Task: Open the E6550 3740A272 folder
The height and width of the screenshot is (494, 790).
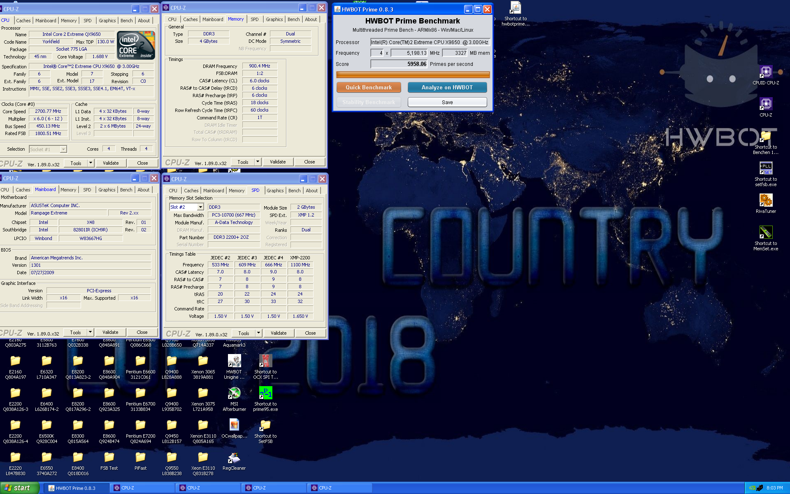Action: (46, 464)
